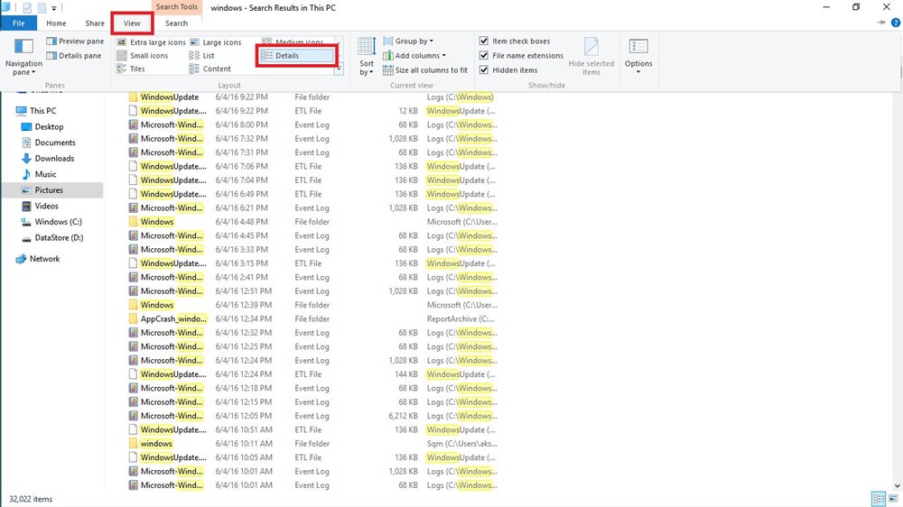Open Documents in the navigation pane

[x=49, y=143]
